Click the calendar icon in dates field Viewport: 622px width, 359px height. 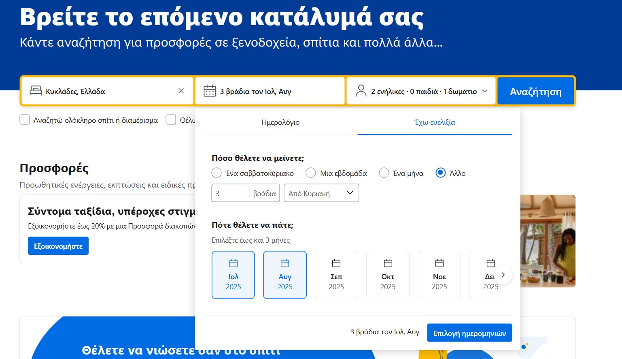(x=210, y=91)
